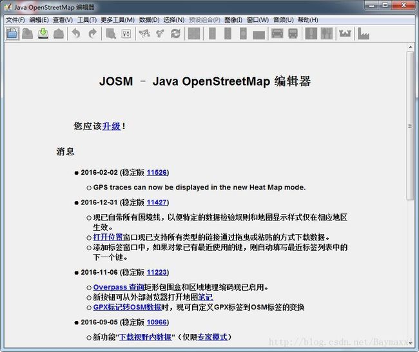Image resolution: width=419 pixels, height=352 pixels.
Task: Select the bus preset toolbar icon
Action: (293, 34)
